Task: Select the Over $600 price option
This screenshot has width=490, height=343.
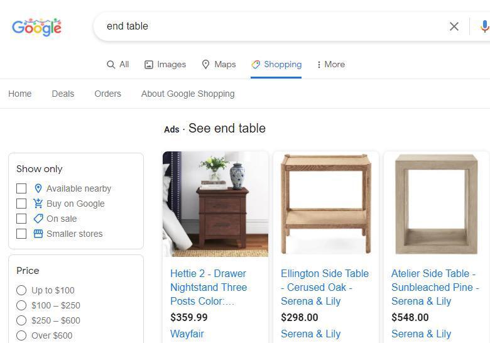Action: [x=21, y=335]
